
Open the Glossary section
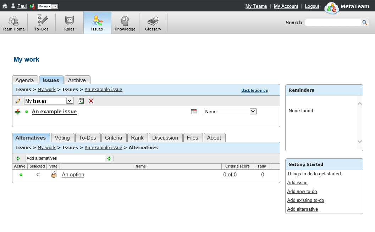coord(153,23)
